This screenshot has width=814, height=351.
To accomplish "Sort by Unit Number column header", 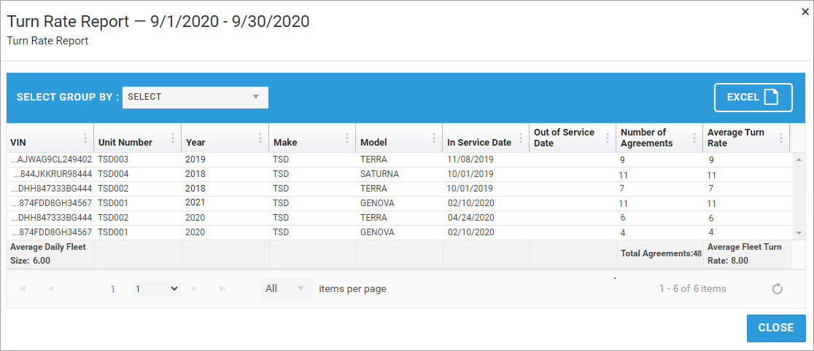I will 125,143.
